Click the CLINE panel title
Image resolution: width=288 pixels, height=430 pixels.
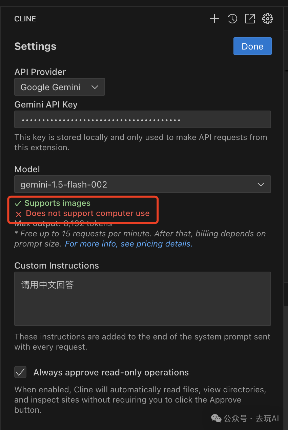25,19
